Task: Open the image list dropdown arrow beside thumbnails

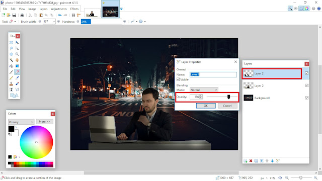Action: point(121,9)
